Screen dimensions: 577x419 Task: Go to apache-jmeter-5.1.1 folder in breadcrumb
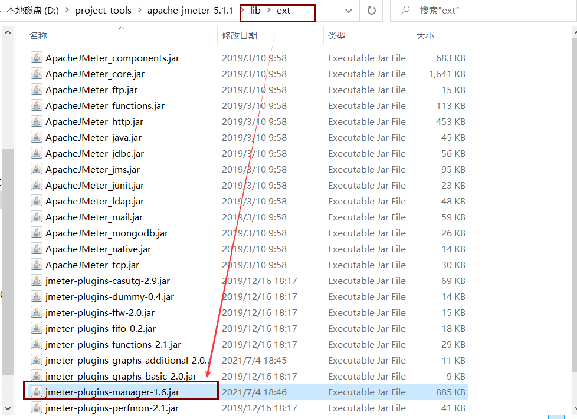(190, 10)
